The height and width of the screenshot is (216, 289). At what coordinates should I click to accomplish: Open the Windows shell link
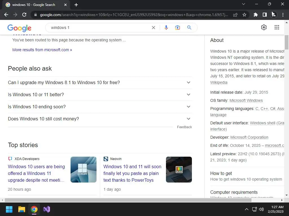pos(262,123)
